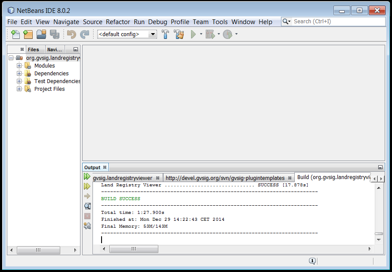Viewport: 392px width, 272px height.
Task: Select the gvsig-plugintemplates output tab
Action: 225,178
